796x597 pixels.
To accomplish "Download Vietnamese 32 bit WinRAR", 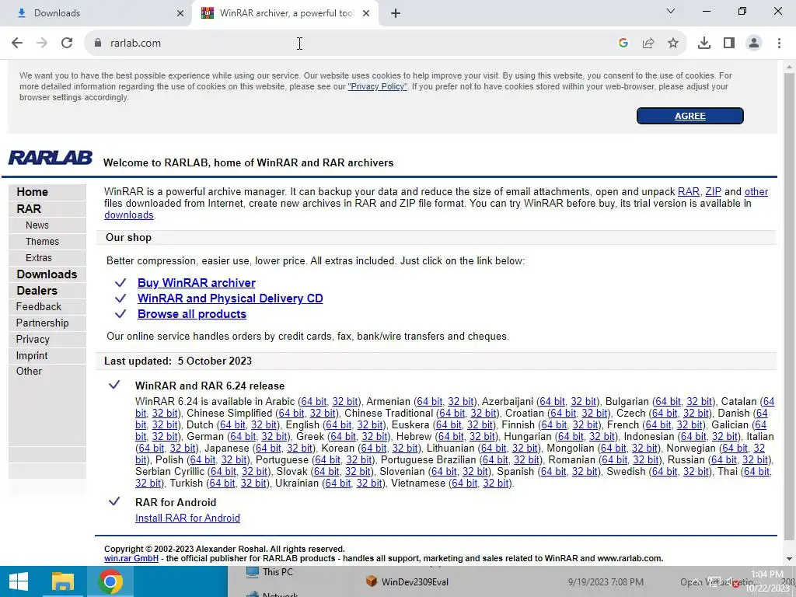I will coord(495,484).
